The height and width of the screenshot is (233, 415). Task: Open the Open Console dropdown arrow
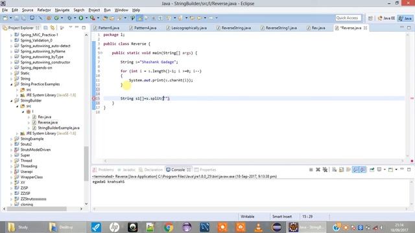(396, 170)
